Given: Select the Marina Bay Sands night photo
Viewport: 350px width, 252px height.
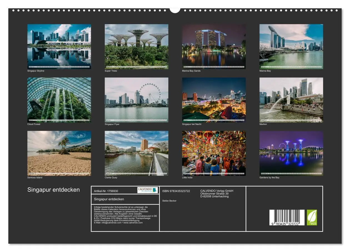Looking at the screenshot, I should click(214, 46).
